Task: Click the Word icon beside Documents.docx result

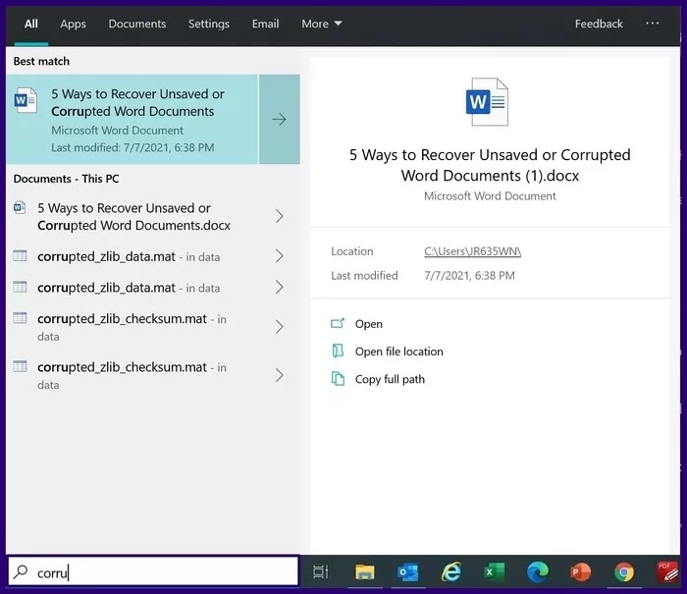Action: [20, 207]
